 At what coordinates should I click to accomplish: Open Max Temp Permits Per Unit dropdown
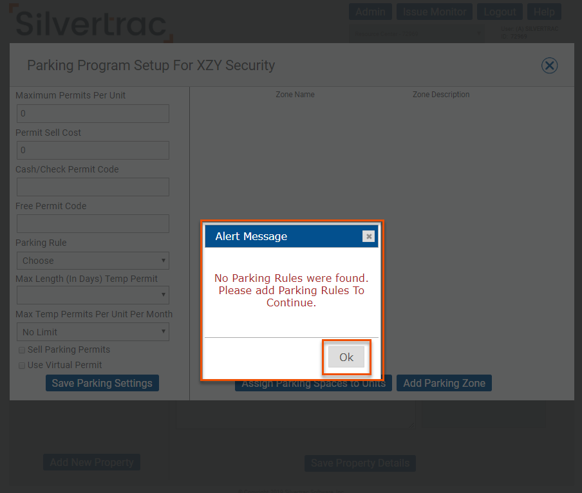(93, 332)
